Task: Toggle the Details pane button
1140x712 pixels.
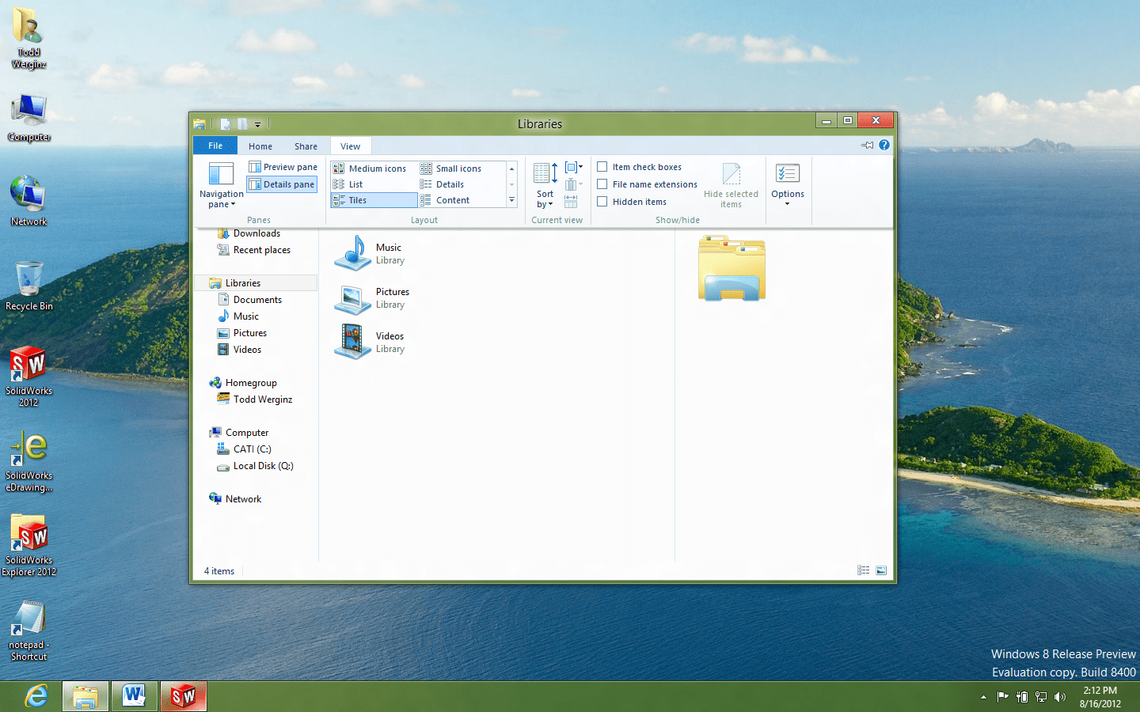Action: tap(282, 184)
